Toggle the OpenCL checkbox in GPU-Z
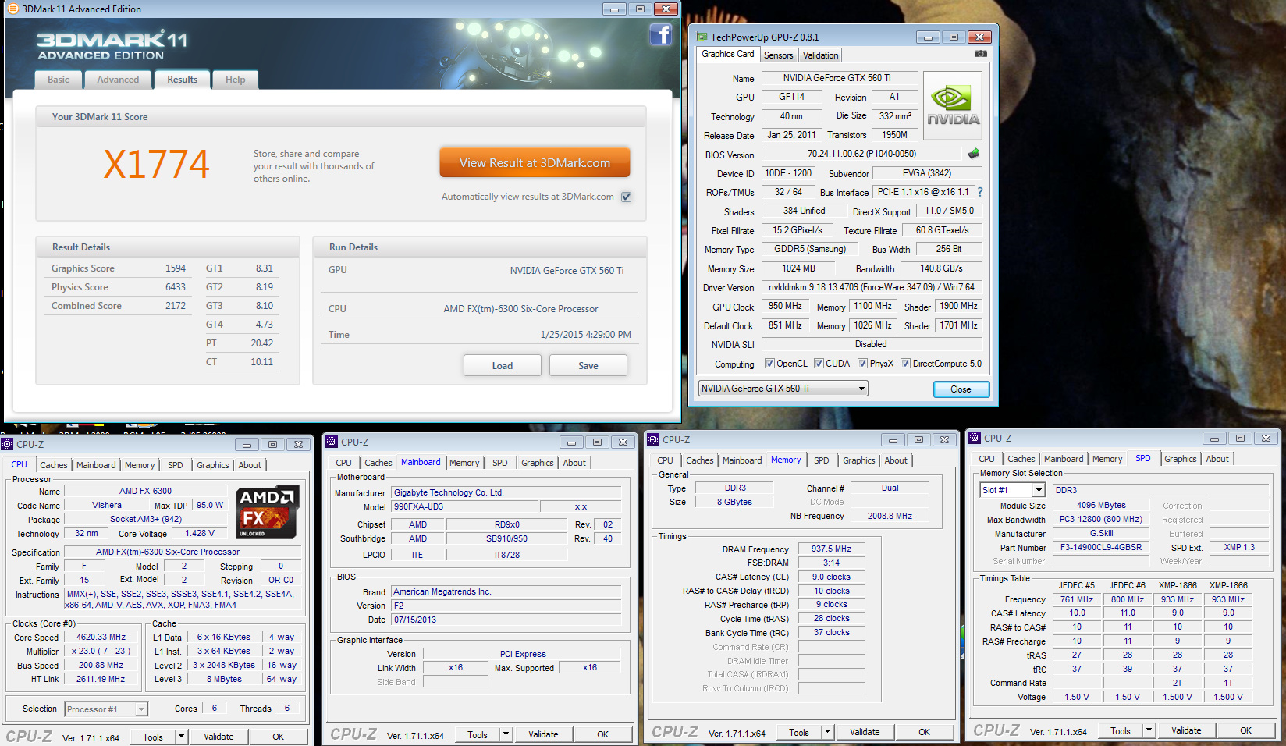This screenshot has height=746, width=1286. [769, 363]
